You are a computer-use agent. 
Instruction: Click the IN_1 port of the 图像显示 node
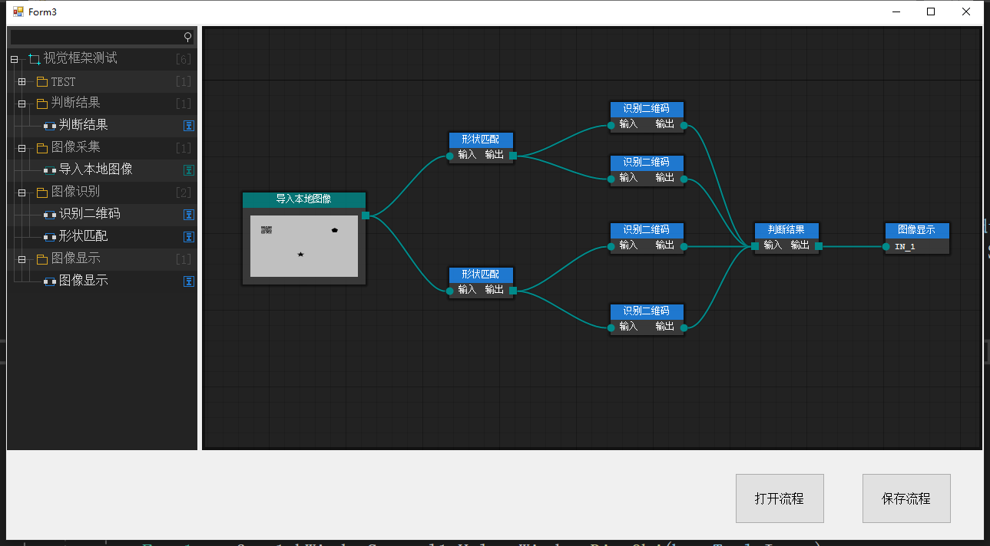click(886, 247)
